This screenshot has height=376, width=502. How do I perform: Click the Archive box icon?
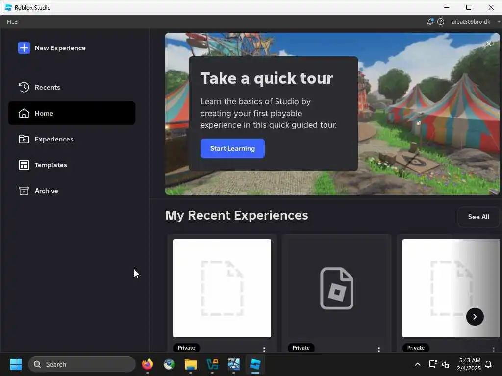(24, 191)
